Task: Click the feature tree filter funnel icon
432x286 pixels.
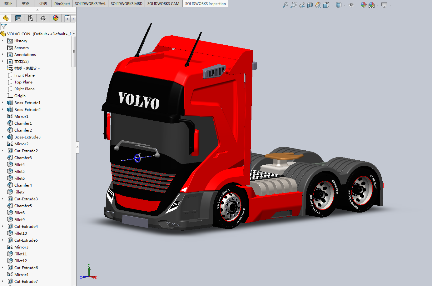Action: point(4,27)
